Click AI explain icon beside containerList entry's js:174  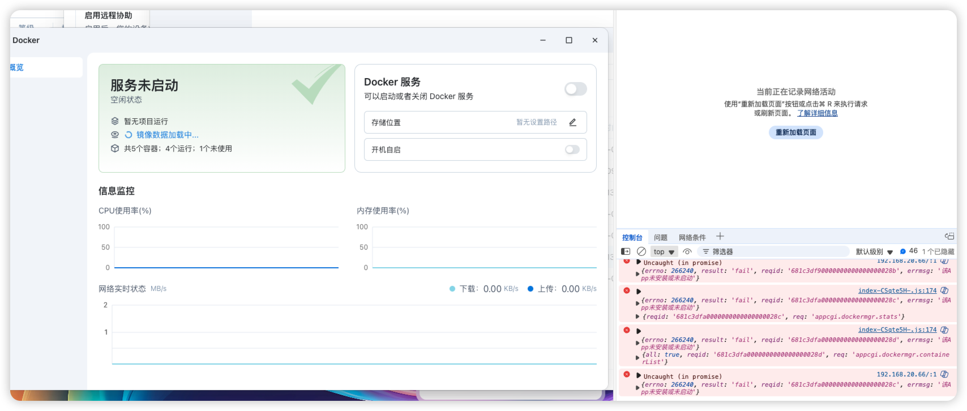click(944, 329)
